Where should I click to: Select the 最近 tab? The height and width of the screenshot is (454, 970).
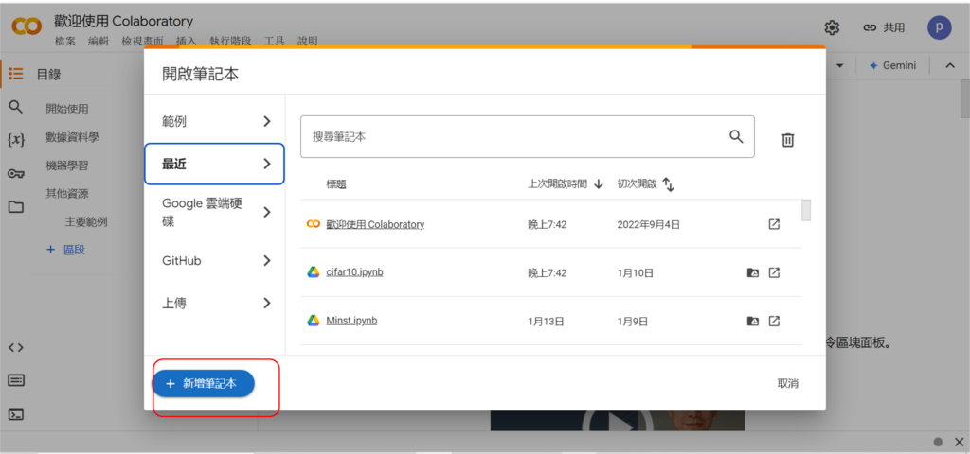tap(213, 164)
